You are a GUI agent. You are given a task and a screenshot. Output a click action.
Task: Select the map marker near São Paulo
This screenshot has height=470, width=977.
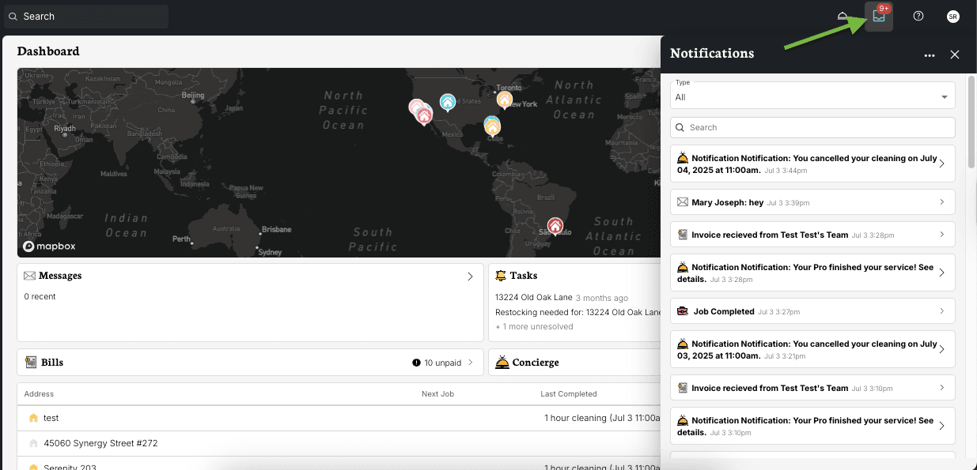pyautogui.click(x=555, y=225)
